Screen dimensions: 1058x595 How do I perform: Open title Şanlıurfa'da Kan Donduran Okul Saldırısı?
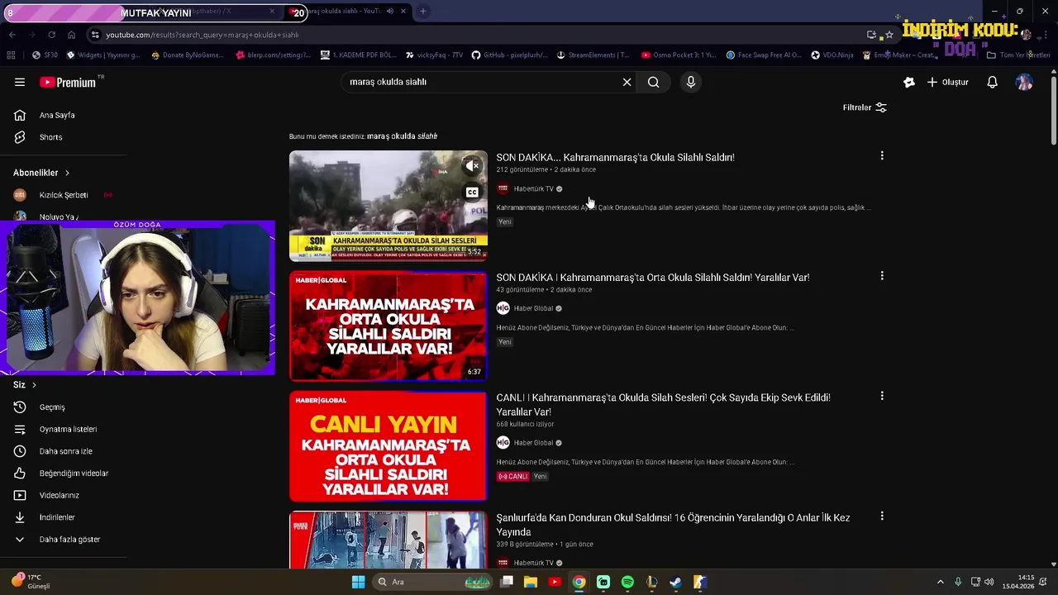[673, 525]
